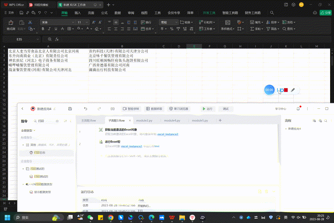Open the 插入 ribbon tab
This screenshot has height=223, width=334.
tap(78, 13)
